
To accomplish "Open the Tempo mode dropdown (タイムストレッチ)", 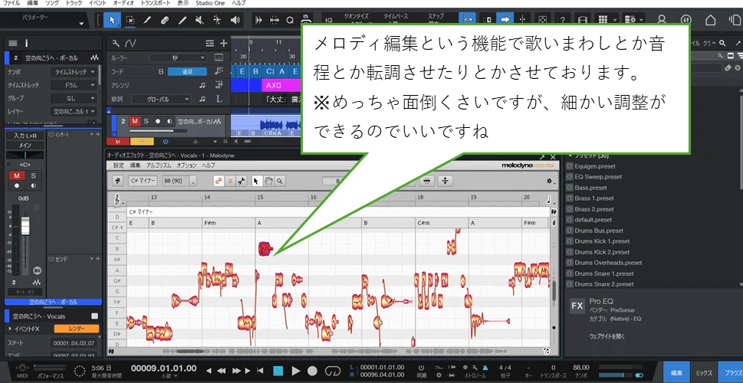I will click(74, 72).
